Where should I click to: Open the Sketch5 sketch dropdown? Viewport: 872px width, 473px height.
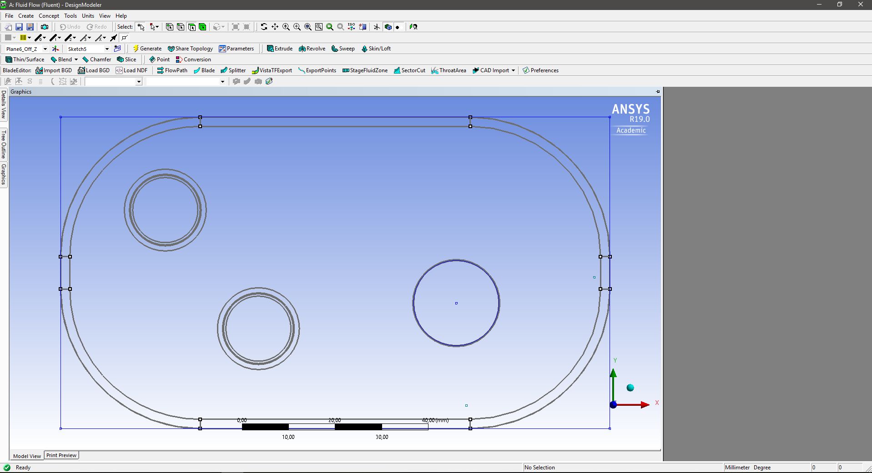[x=107, y=49]
